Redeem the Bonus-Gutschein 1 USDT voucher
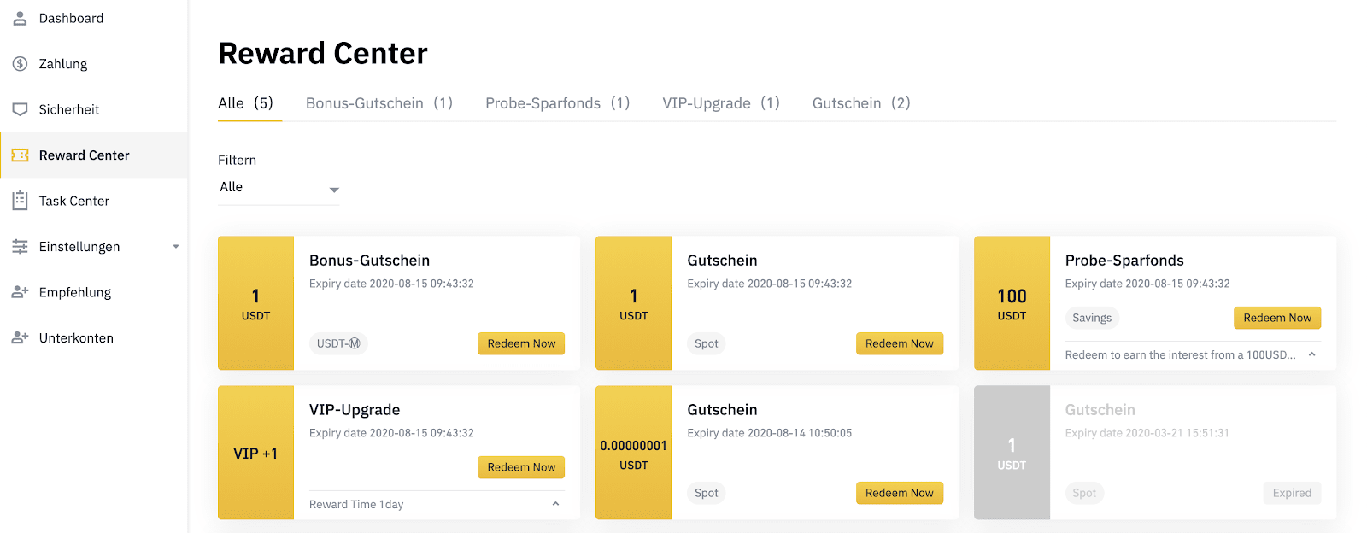The width and height of the screenshot is (1367, 533). [521, 343]
